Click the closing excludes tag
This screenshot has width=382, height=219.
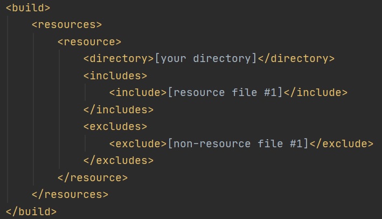119,160
